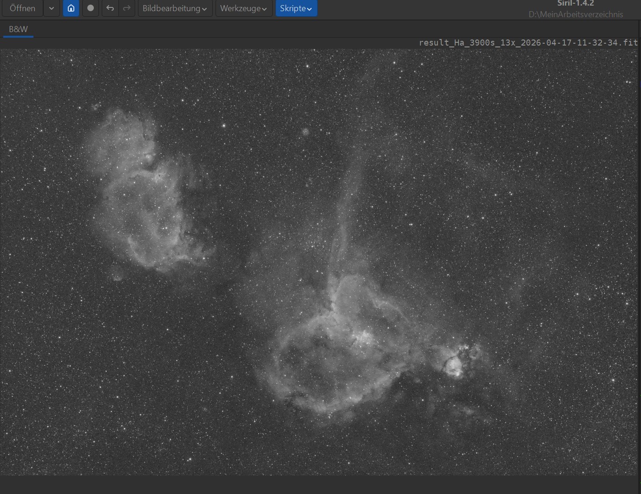Viewport: 641px width, 494px height.
Task: Open the Bildbearbeitung dropdown menu
Action: tap(175, 8)
